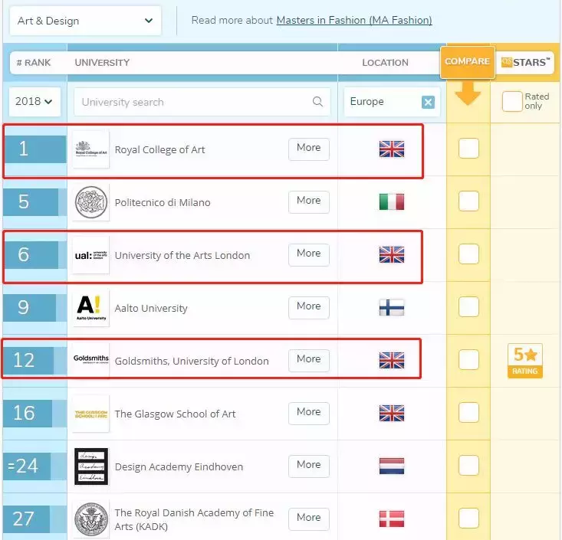The image size is (562, 540).
Task: Open Politecnico di Milano name link
Action: pyautogui.click(x=163, y=203)
